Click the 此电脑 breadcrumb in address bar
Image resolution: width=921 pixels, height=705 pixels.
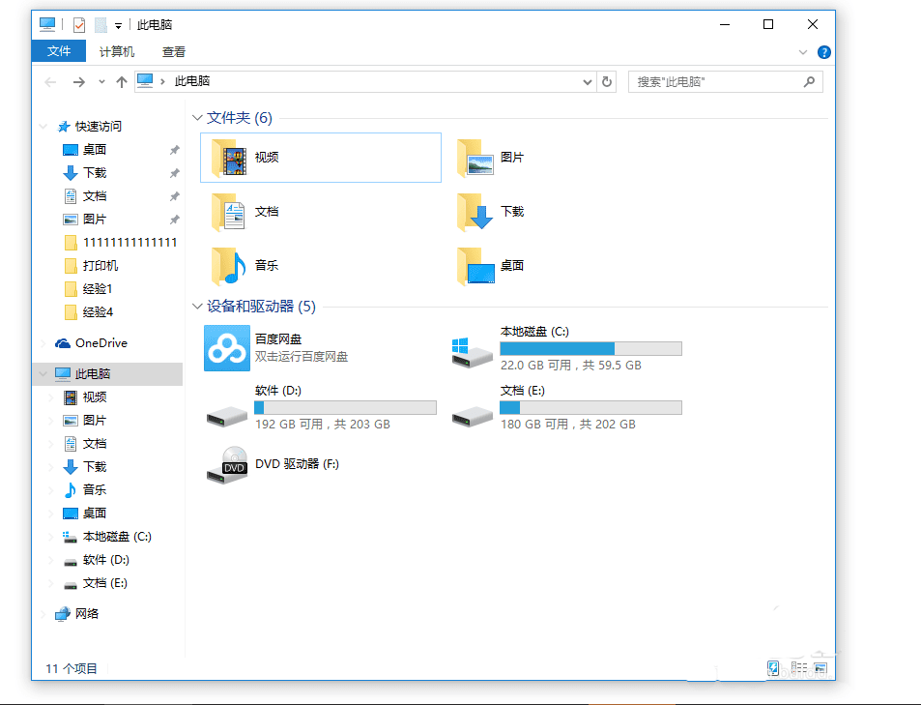click(192, 81)
